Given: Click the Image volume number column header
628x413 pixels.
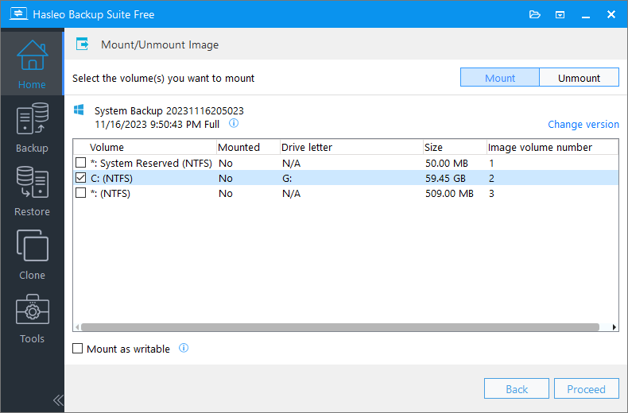Looking at the screenshot, I should 552,147.
